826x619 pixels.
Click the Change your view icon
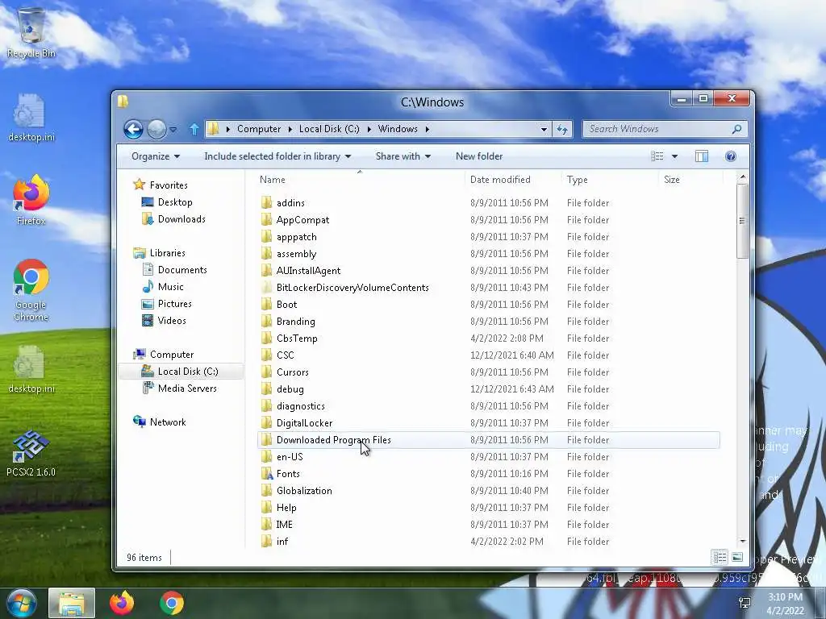(x=657, y=156)
